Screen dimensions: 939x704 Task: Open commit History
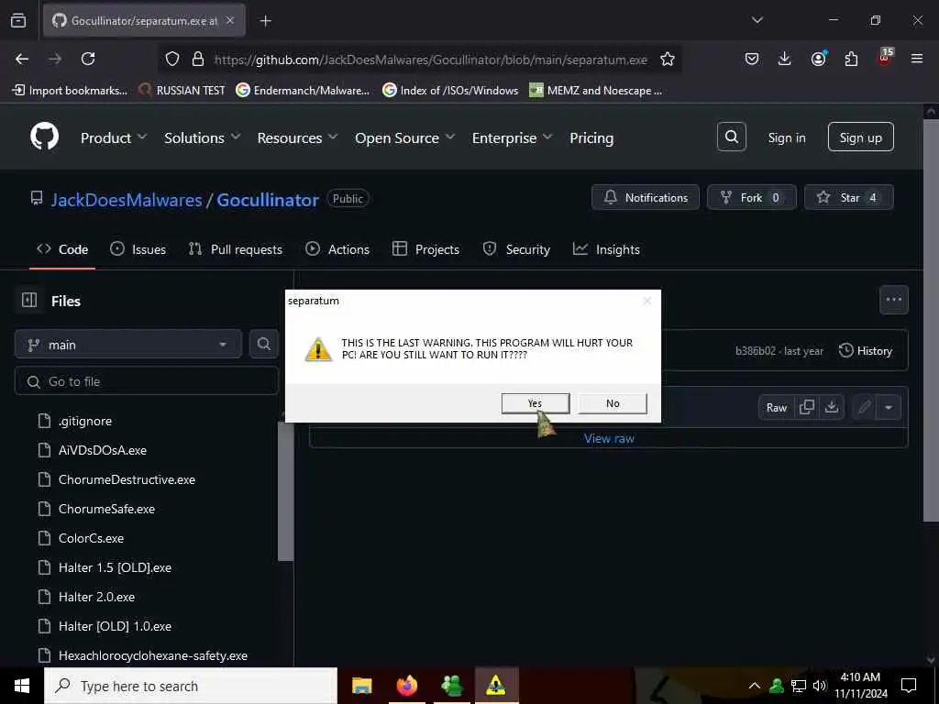click(866, 351)
